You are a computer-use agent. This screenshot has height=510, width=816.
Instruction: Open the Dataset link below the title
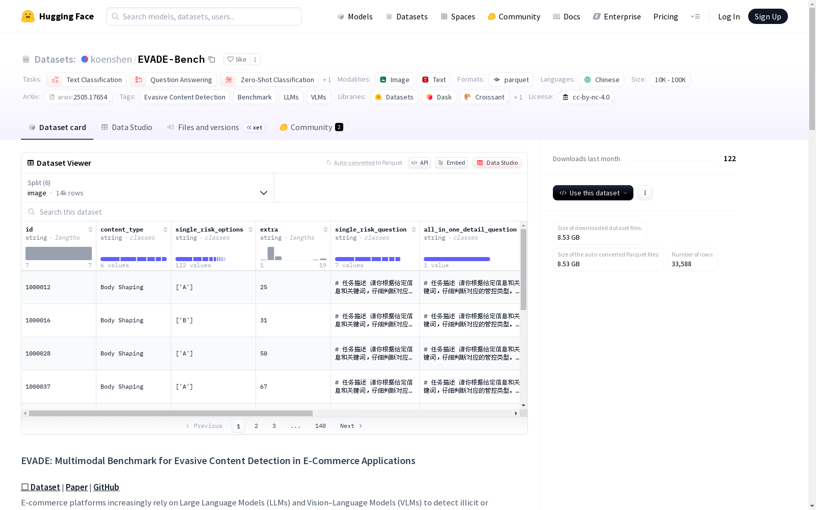(x=40, y=487)
